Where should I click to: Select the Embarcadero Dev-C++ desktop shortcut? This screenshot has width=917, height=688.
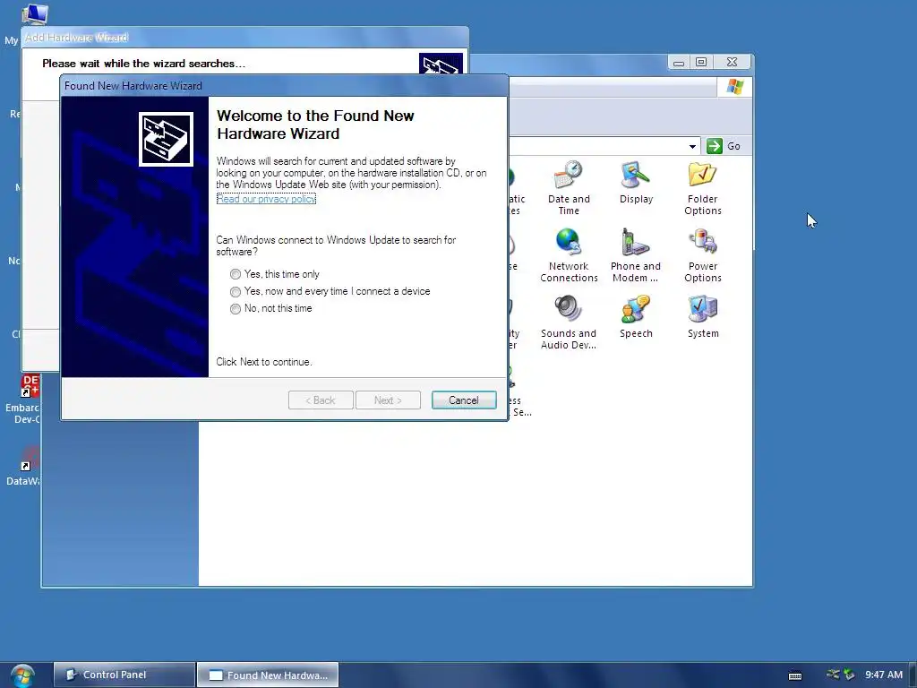pos(23,400)
